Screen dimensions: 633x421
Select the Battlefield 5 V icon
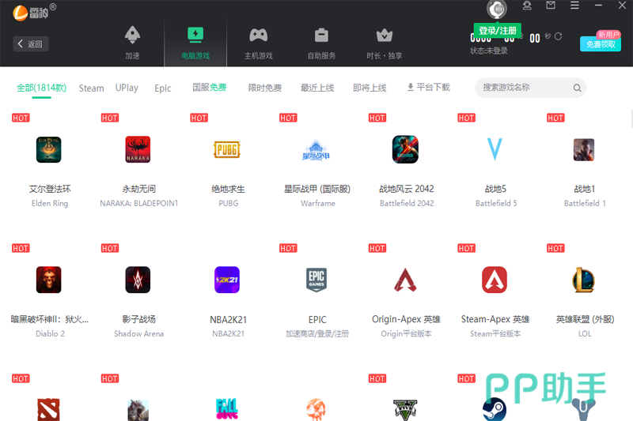tap(495, 149)
